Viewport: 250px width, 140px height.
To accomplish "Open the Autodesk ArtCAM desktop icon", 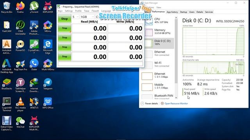I will tap(7, 47).
